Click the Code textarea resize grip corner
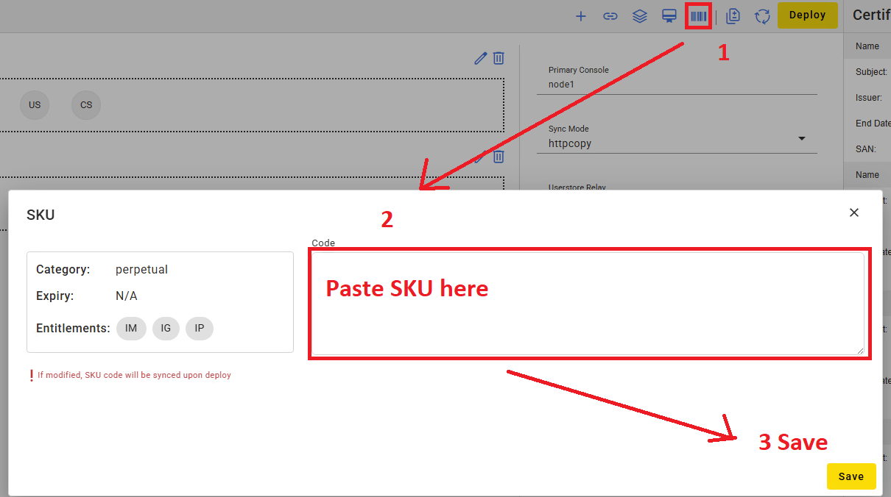891x497 pixels. click(859, 351)
